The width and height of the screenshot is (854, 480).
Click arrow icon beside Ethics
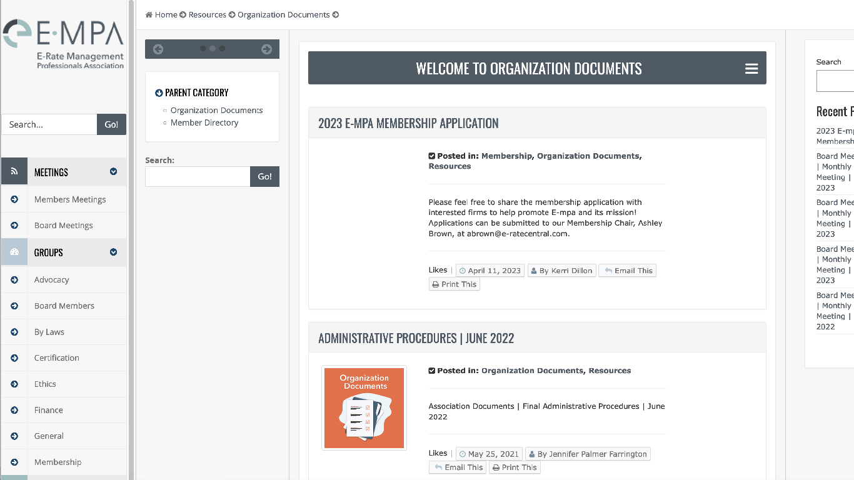coord(14,384)
